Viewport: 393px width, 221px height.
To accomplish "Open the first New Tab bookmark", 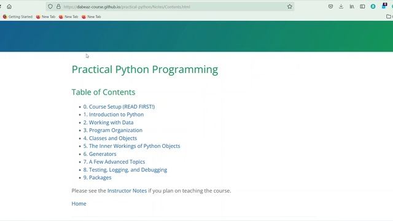I will coord(45,17).
